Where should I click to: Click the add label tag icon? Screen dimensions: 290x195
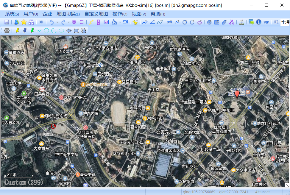pos(224,22)
